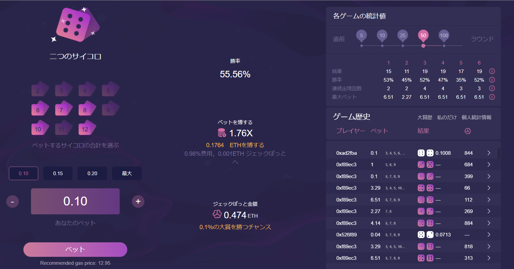Toggle dice sum 2 tile
Image resolution: width=514 pixels, height=269 pixels.
point(40,89)
